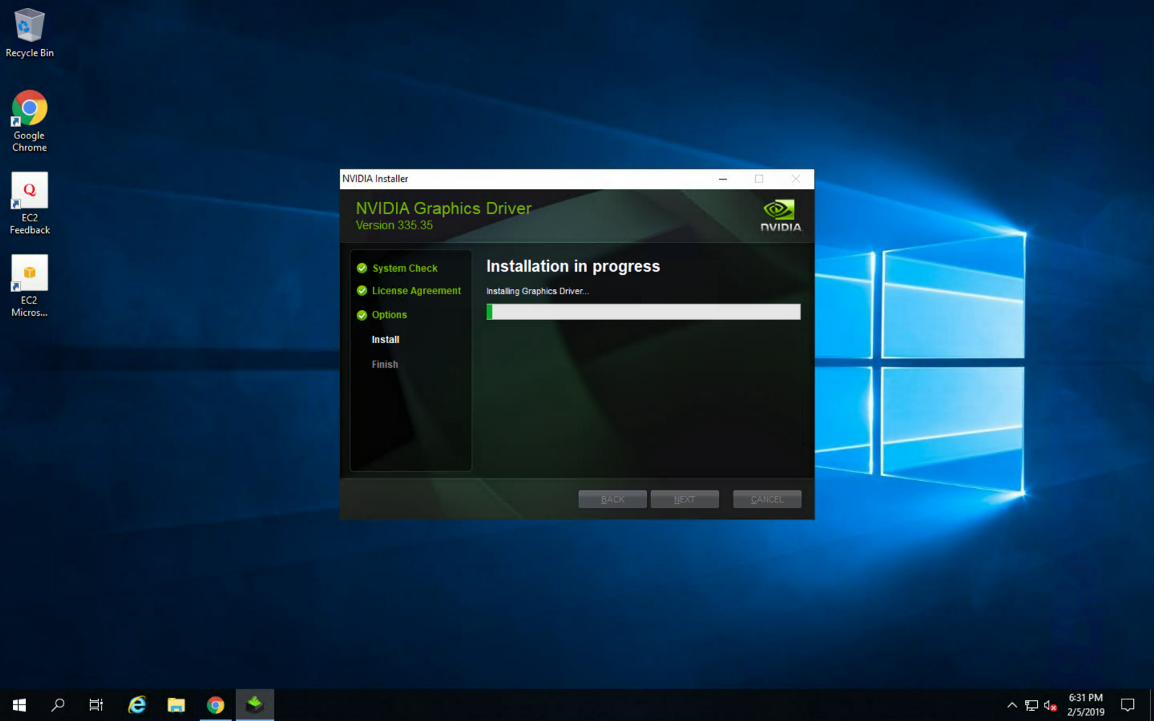The image size is (1154, 721).
Task: Show hidden system tray icons
Action: click(x=1012, y=705)
